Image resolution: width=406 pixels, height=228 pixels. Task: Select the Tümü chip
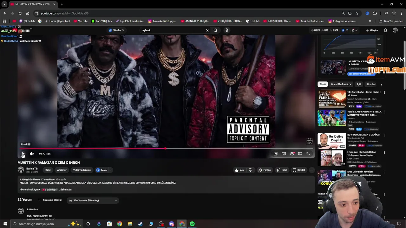(x=323, y=84)
